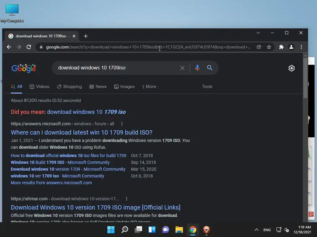Open a new browser tab
Image resolution: width=317 pixels, height=237 pixels.
point(86,36)
